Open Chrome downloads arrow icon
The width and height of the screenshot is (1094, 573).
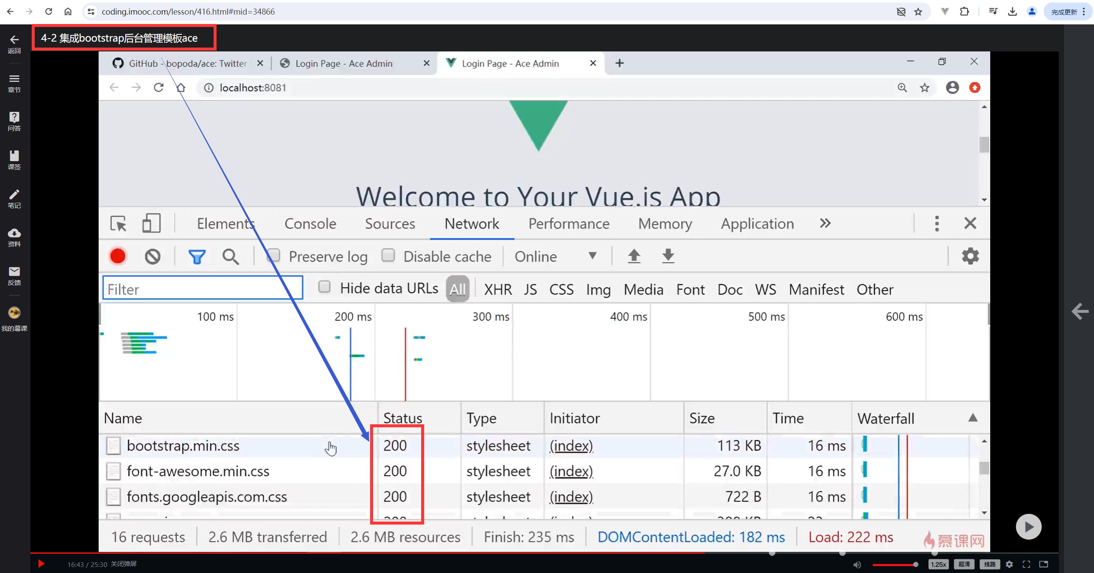pos(1013,12)
